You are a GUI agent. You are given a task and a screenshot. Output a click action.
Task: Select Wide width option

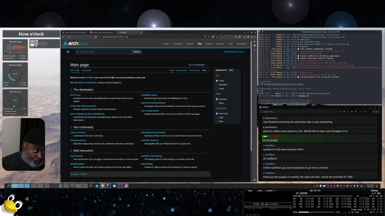click(217, 103)
